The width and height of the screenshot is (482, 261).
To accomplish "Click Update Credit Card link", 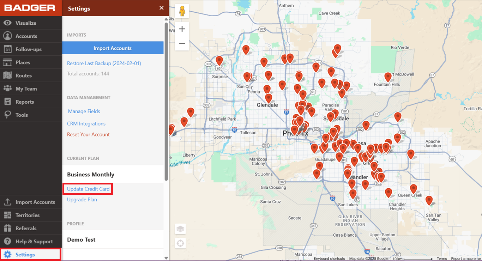I will coord(88,189).
